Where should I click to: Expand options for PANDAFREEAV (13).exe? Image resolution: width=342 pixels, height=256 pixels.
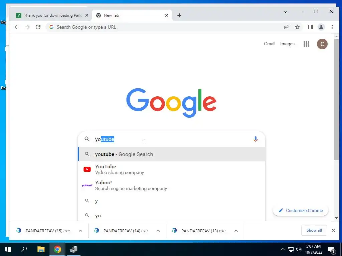point(236,231)
